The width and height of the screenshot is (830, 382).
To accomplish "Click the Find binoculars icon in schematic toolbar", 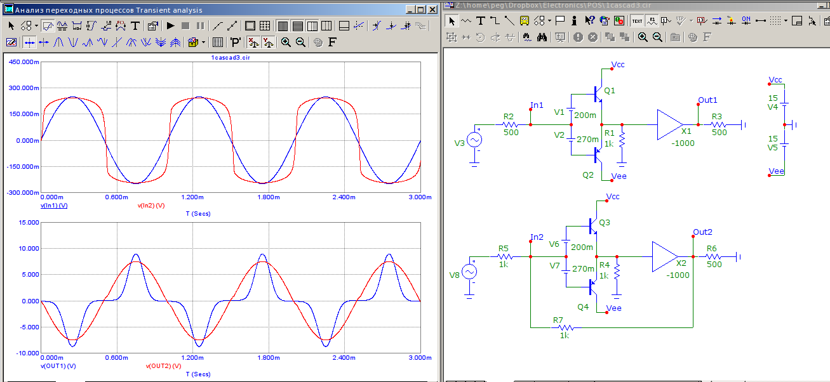I will (x=542, y=37).
